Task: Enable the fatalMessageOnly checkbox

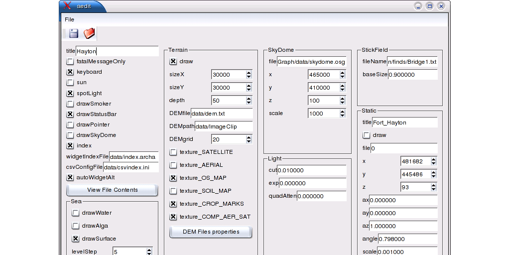Action: [70, 62]
